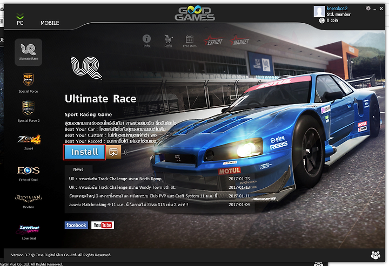The image size is (389, 266).
Task: Switch to the MOBILE tab
Action: point(50,23)
